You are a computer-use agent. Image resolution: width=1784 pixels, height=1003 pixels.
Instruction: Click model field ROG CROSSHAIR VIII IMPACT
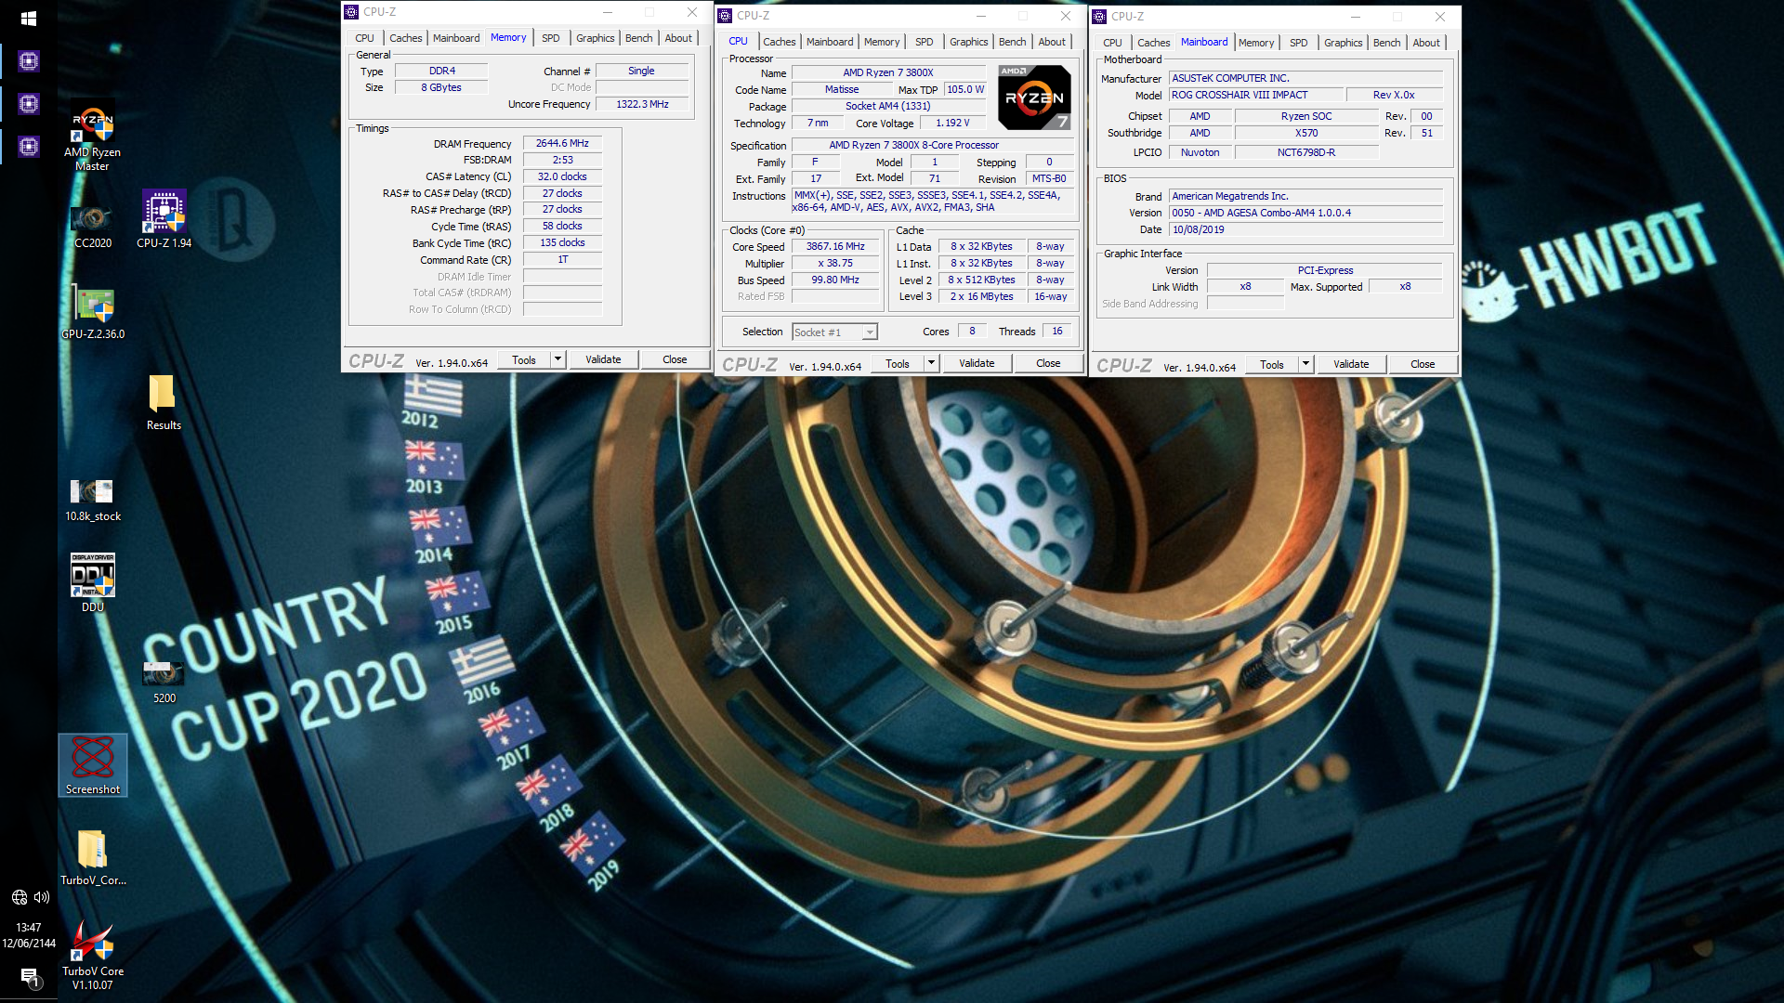click(x=1256, y=96)
